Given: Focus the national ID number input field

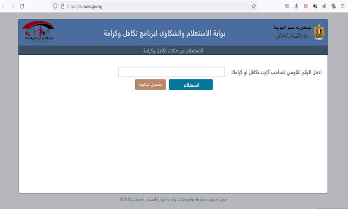Looking at the screenshot, I should click(171, 72).
